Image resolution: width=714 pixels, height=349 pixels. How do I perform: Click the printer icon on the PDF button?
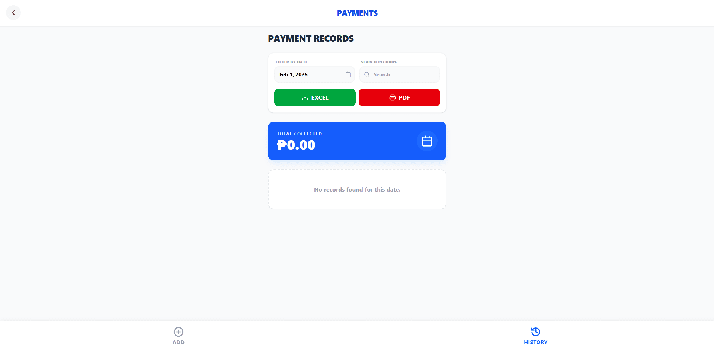pos(393,97)
